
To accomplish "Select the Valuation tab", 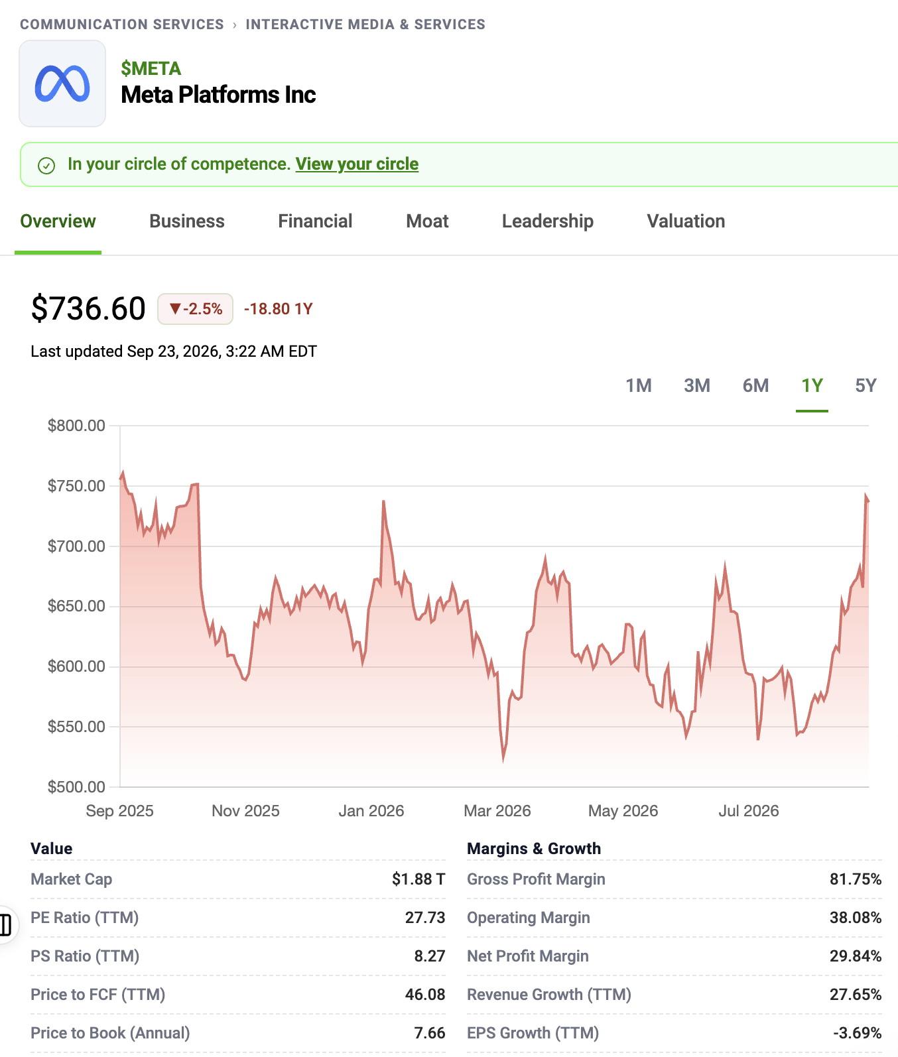I will point(686,221).
